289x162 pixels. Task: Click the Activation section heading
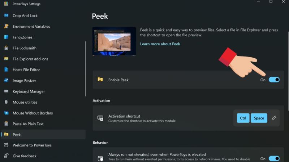pyautogui.click(x=101, y=101)
